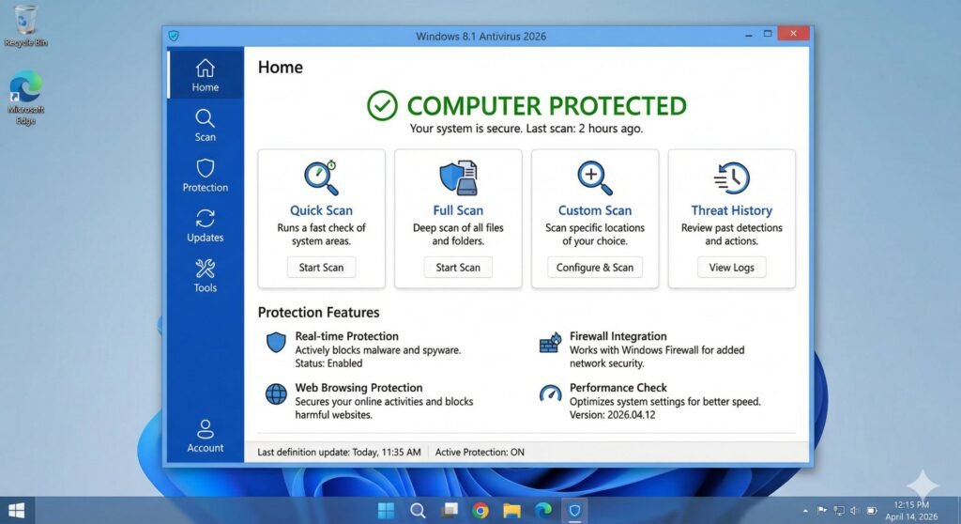Image resolution: width=961 pixels, height=524 pixels.
Task: Select the Web Browsing Protection title
Action: 358,388
